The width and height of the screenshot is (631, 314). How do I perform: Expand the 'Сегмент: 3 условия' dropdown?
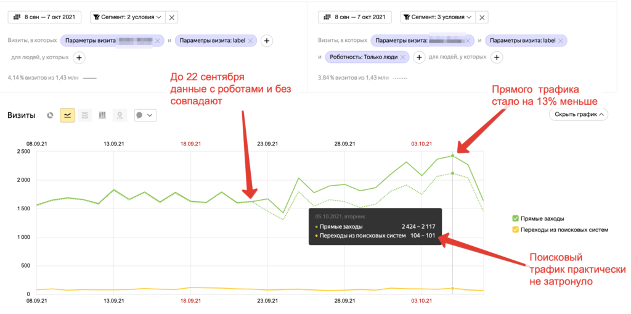coord(438,17)
